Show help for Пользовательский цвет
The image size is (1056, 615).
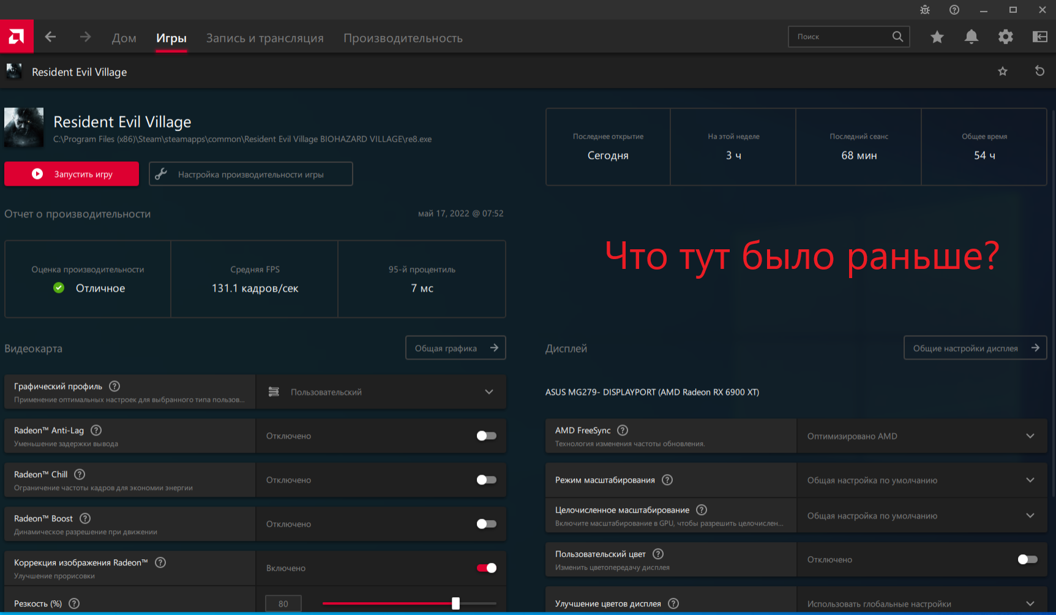pos(658,554)
